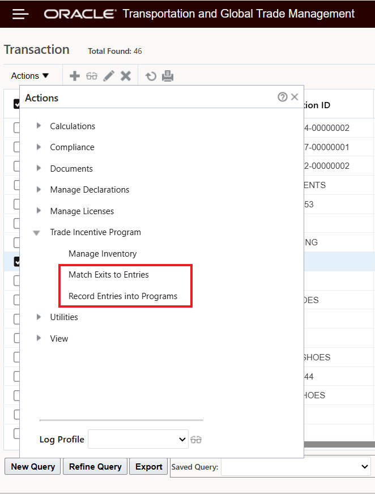Viewport: 375px width, 494px height.
Task: Select Record Entries into Programs action
Action: pos(123,296)
